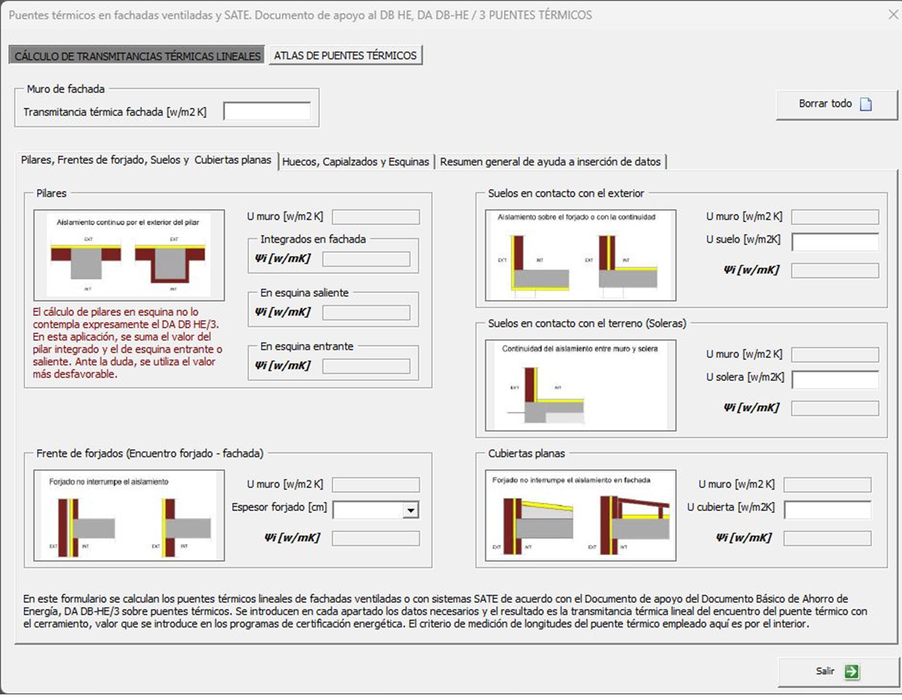Click the Frente de forjados diagram image

(129, 516)
